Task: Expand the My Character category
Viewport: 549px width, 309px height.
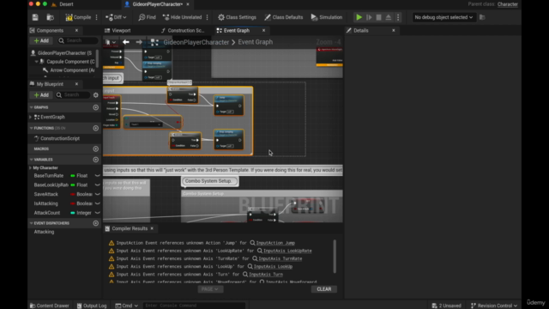Action: tap(31, 168)
